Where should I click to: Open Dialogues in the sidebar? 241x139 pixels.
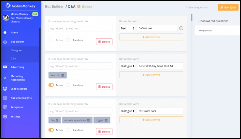point(16,51)
